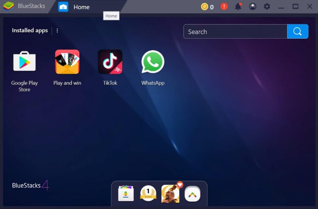Screen dimensions: 318x209
Task: Open the Level 1 badge in dock
Action: pyautogui.click(x=148, y=193)
